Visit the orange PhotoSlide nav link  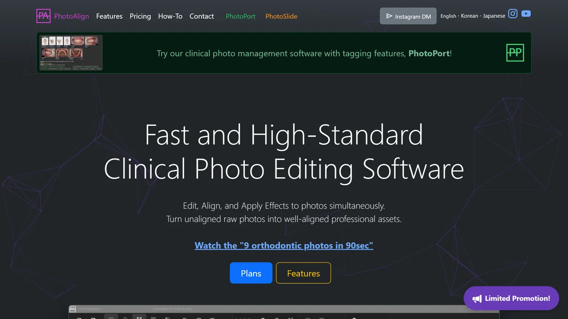click(281, 16)
